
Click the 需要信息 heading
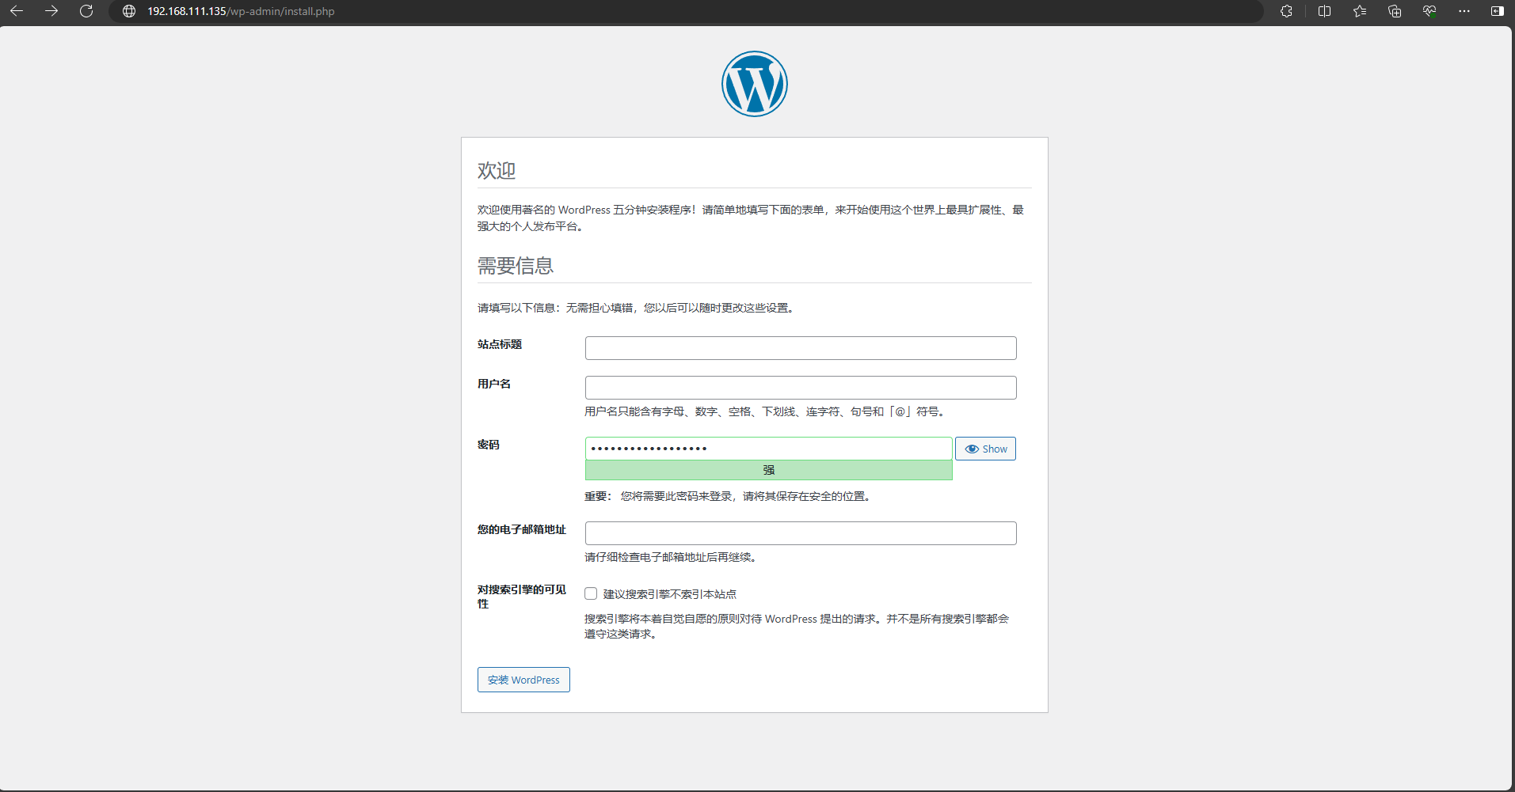pyautogui.click(x=516, y=265)
